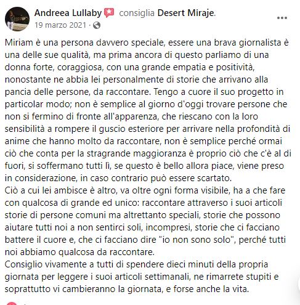The image size is (300, 305).
Task: Click the opening line starting with Miriam
Action: point(147,43)
